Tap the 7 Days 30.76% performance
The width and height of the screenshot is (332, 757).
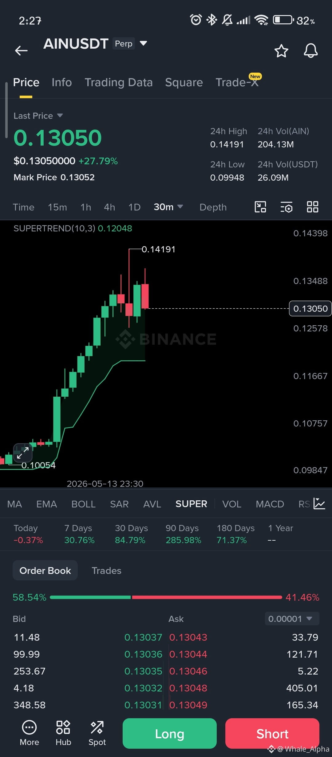pyautogui.click(x=79, y=534)
